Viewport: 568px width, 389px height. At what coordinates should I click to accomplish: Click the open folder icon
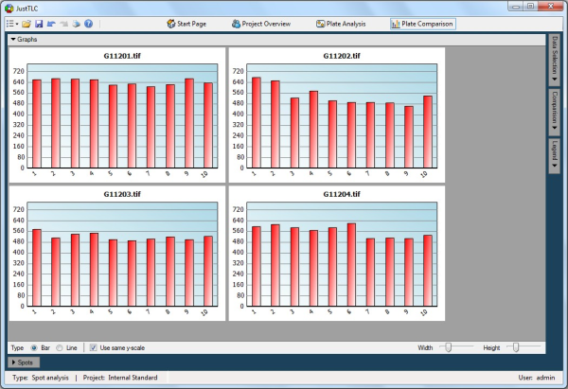point(27,24)
